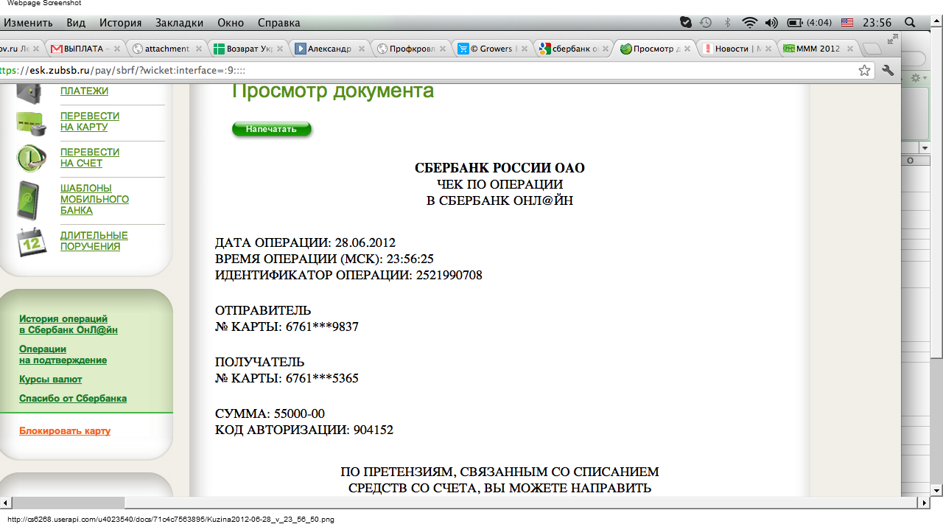
Task: Close the Growers tab
Action: coord(524,49)
